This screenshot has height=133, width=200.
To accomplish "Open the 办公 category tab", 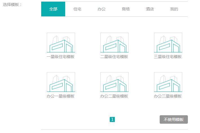I will [102, 9].
